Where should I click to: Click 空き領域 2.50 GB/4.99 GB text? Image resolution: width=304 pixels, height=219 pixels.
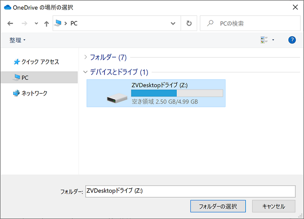(165, 102)
